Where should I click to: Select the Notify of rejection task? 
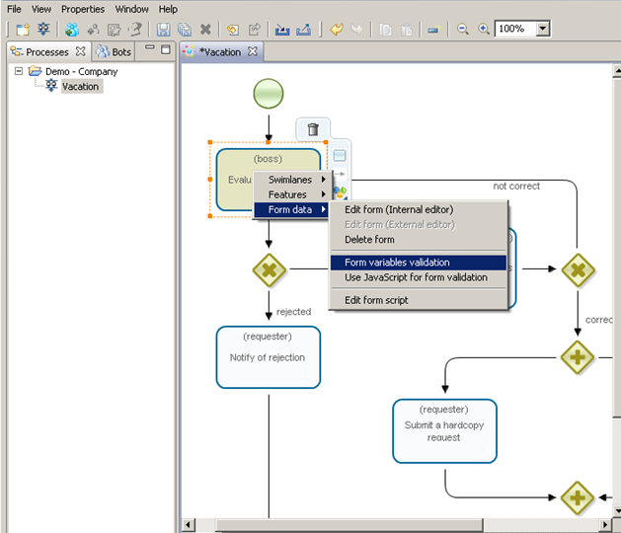tap(268, 357)
